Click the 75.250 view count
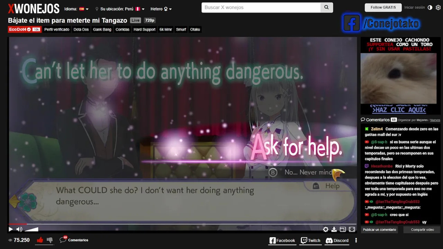 [21, 240]
